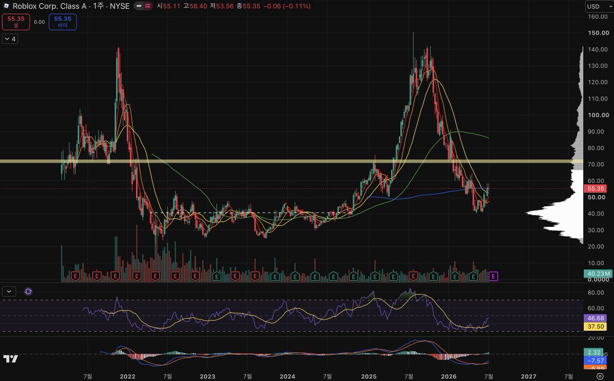
Task: Click the 100.00 price scale label
Action: pos(598,115)
